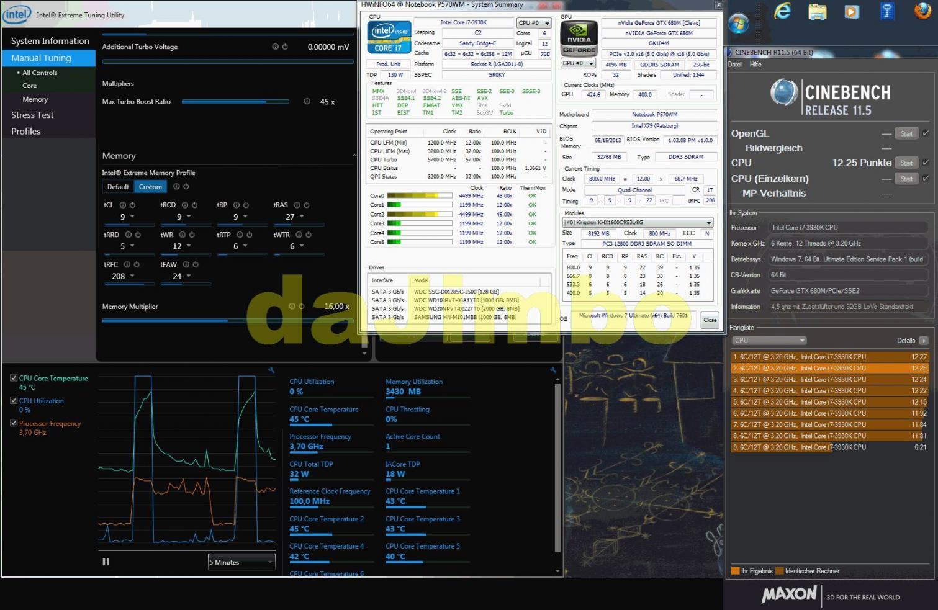Reset Additional Turbo Voltage with power icon

[285, 47]
